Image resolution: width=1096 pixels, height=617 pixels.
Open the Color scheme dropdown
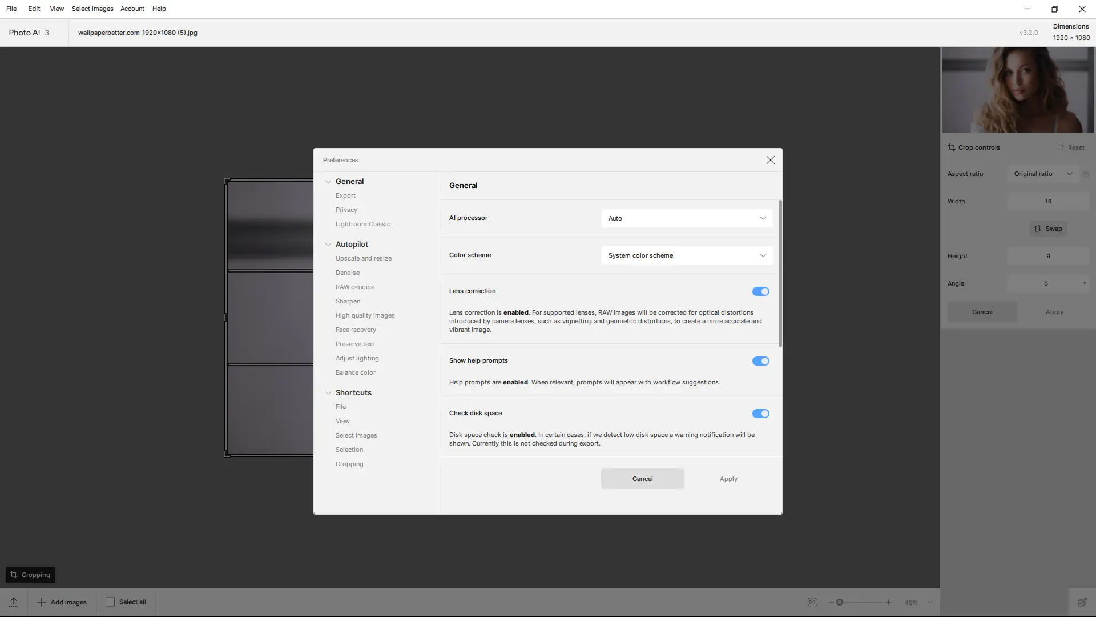pyautogui.click(x=687, y=255)
